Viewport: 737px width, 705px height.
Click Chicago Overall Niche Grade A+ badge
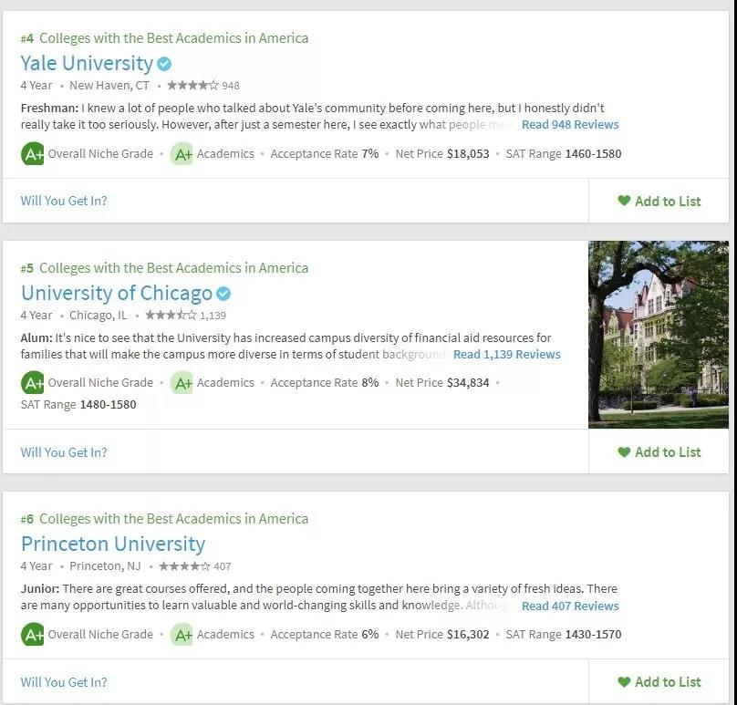[x=33, y=382]
